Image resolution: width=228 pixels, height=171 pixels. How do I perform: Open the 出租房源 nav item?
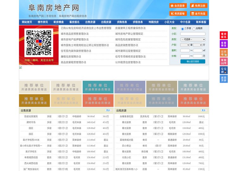coord(106,22)
